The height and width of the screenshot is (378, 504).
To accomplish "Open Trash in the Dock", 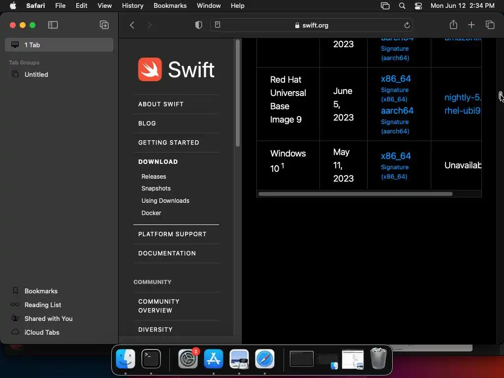I will tap(378, 358).
